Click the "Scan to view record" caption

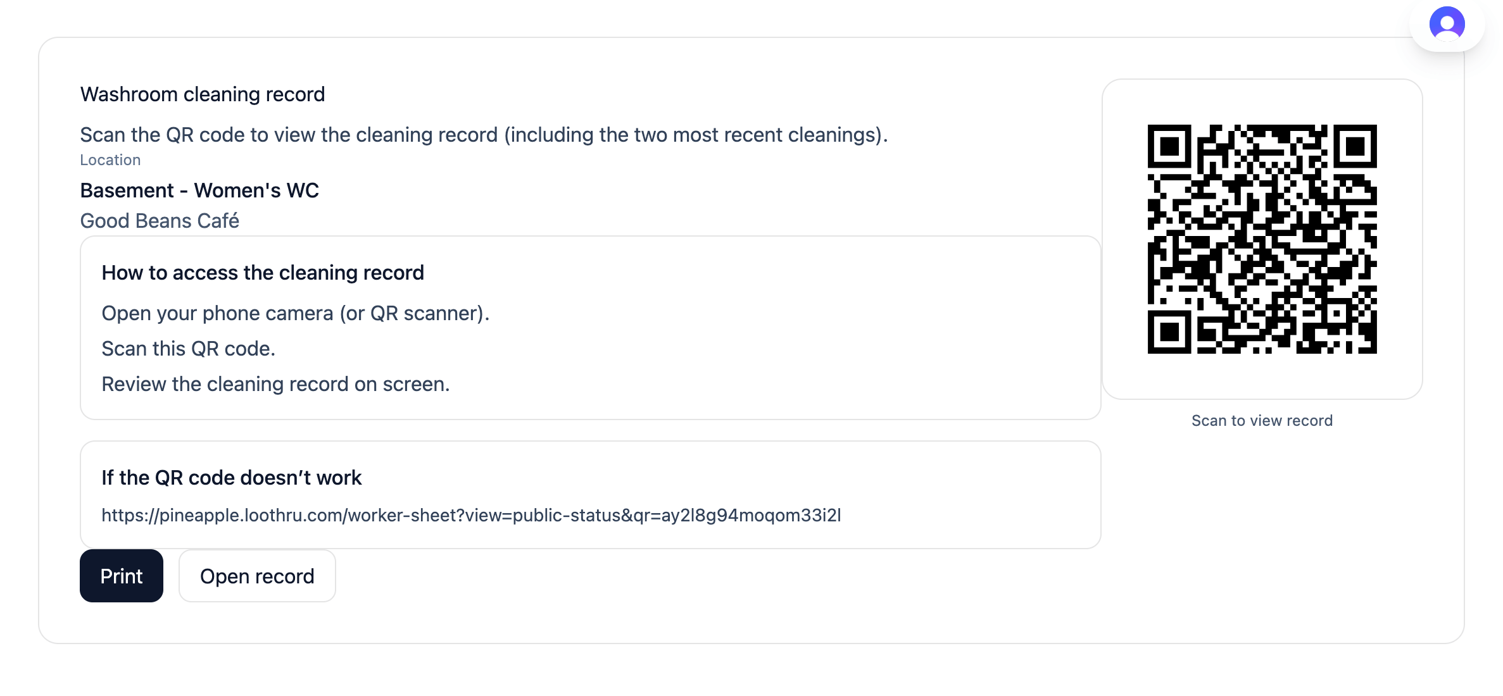pyautogui.click(x=1262, y=421)
